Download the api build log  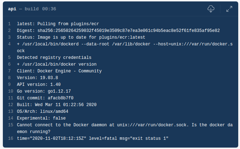[x=211, y=9]
